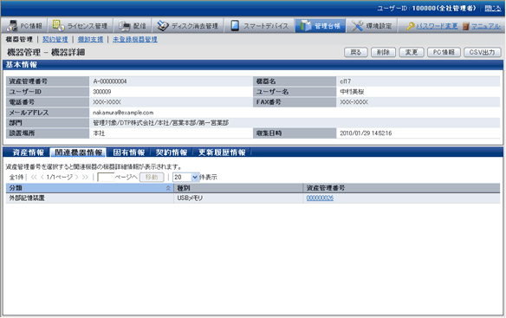
Task: Open 棚卸支援 submenu link
Action: (x=90, y=39)
